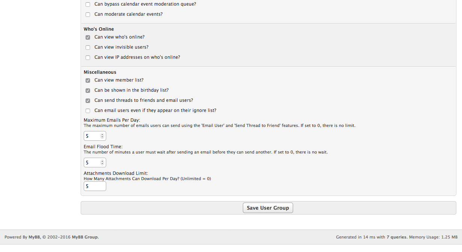This screenshot has height=252, width=462.
Task: Toggle 'Can send threads to friends' checkbox
Action: 88,101
